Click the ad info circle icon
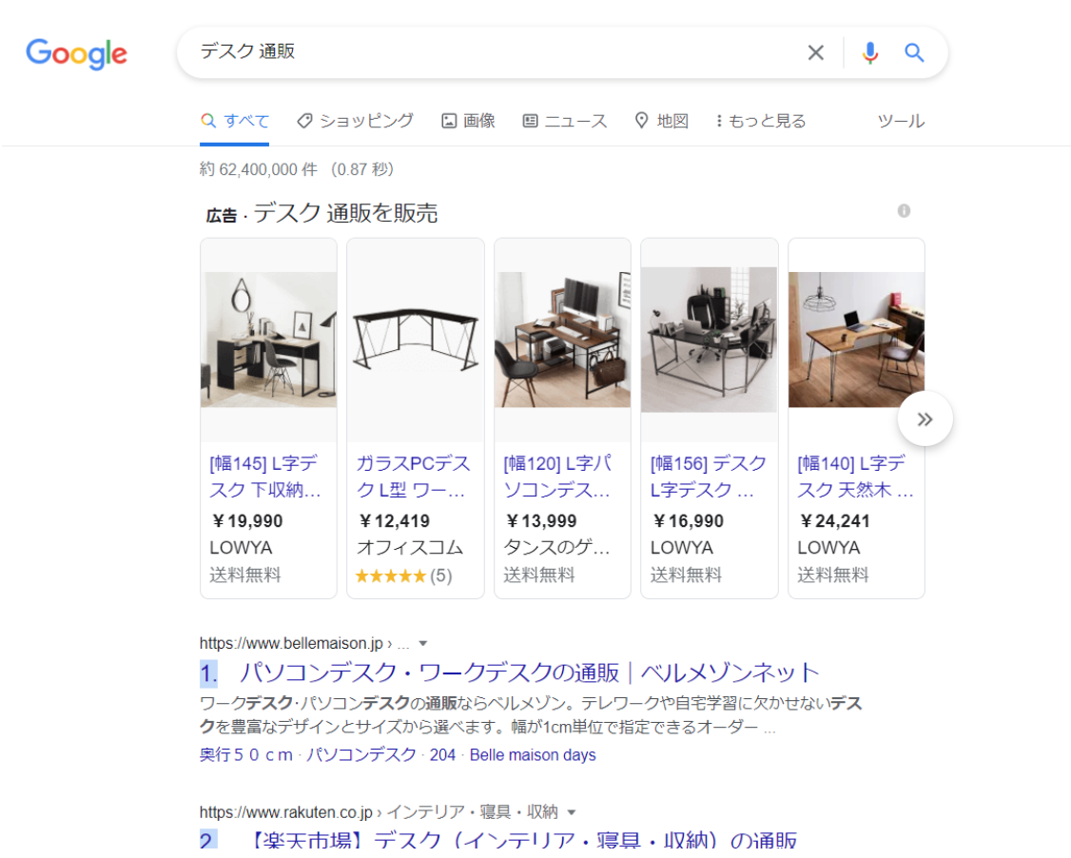This screenshot has width=1071, height=858. click(904, 210)
